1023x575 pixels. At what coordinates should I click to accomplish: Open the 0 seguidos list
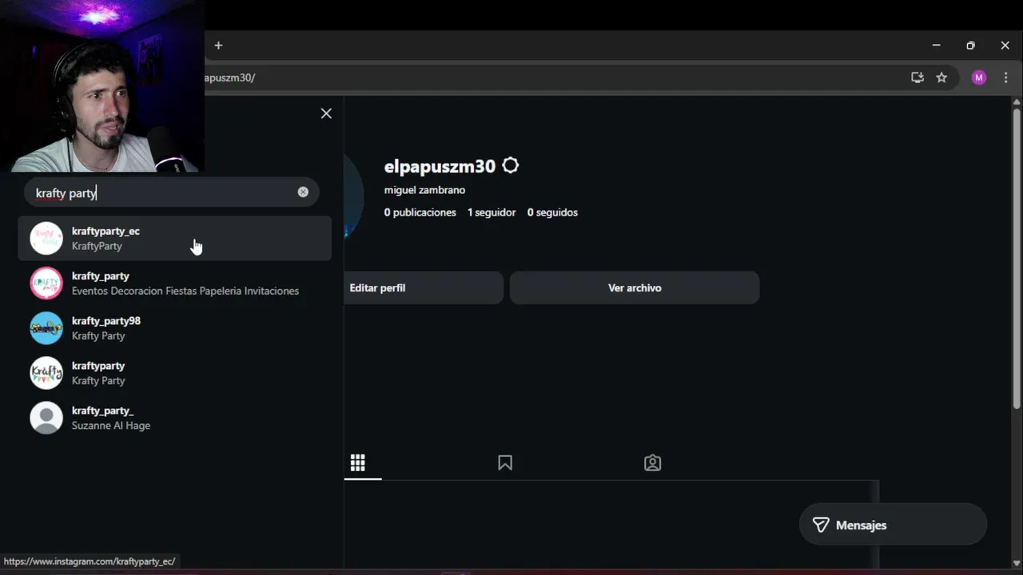pos(552,212)
